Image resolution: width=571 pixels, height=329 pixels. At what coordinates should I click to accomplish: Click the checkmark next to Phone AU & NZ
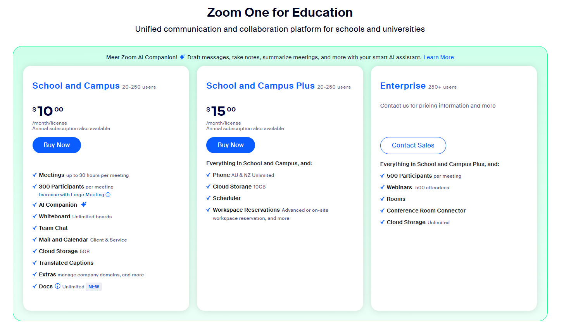point(208,175)
